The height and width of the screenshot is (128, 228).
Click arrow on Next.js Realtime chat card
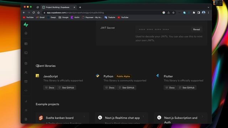[x=144, y=116]
